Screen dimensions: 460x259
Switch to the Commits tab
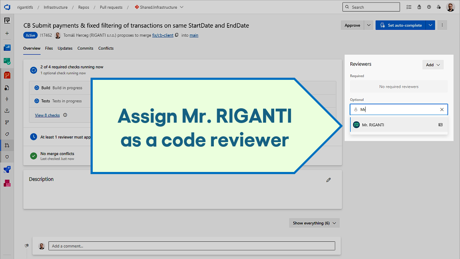(85, 48)
